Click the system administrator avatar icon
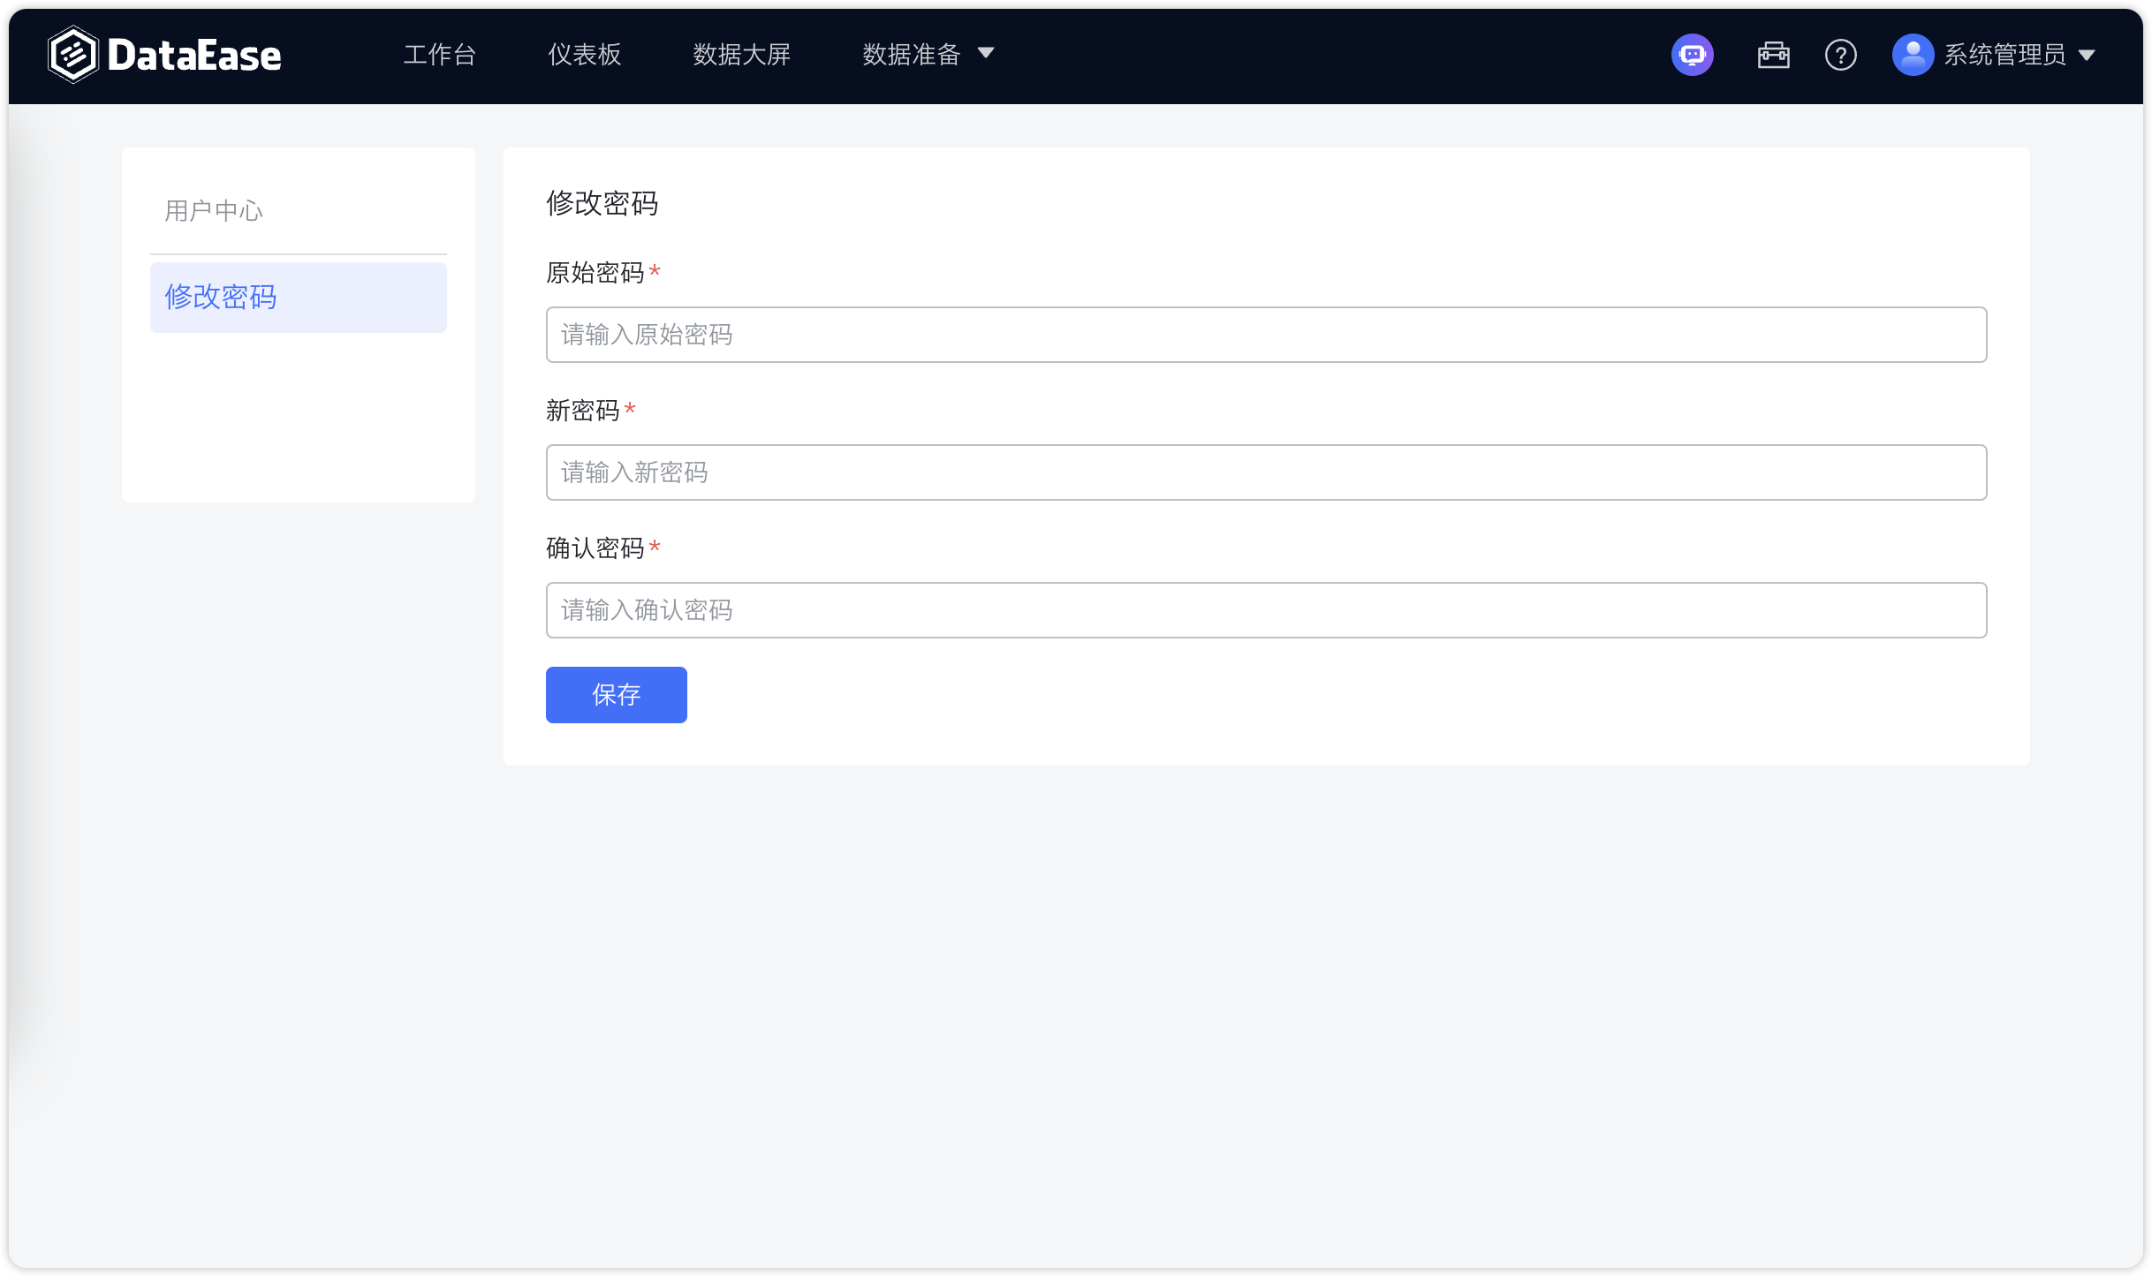Viewport: 2152px width, 1277px height. tap(1912, 55)
